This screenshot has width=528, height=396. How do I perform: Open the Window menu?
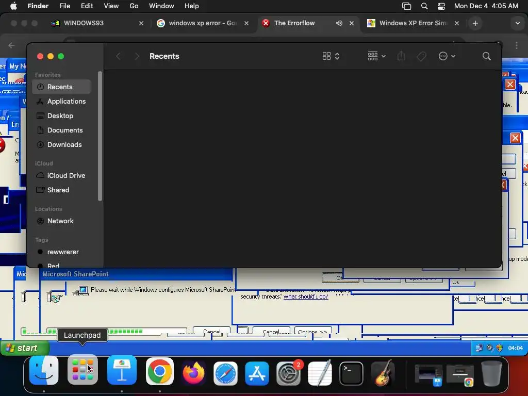161,6
